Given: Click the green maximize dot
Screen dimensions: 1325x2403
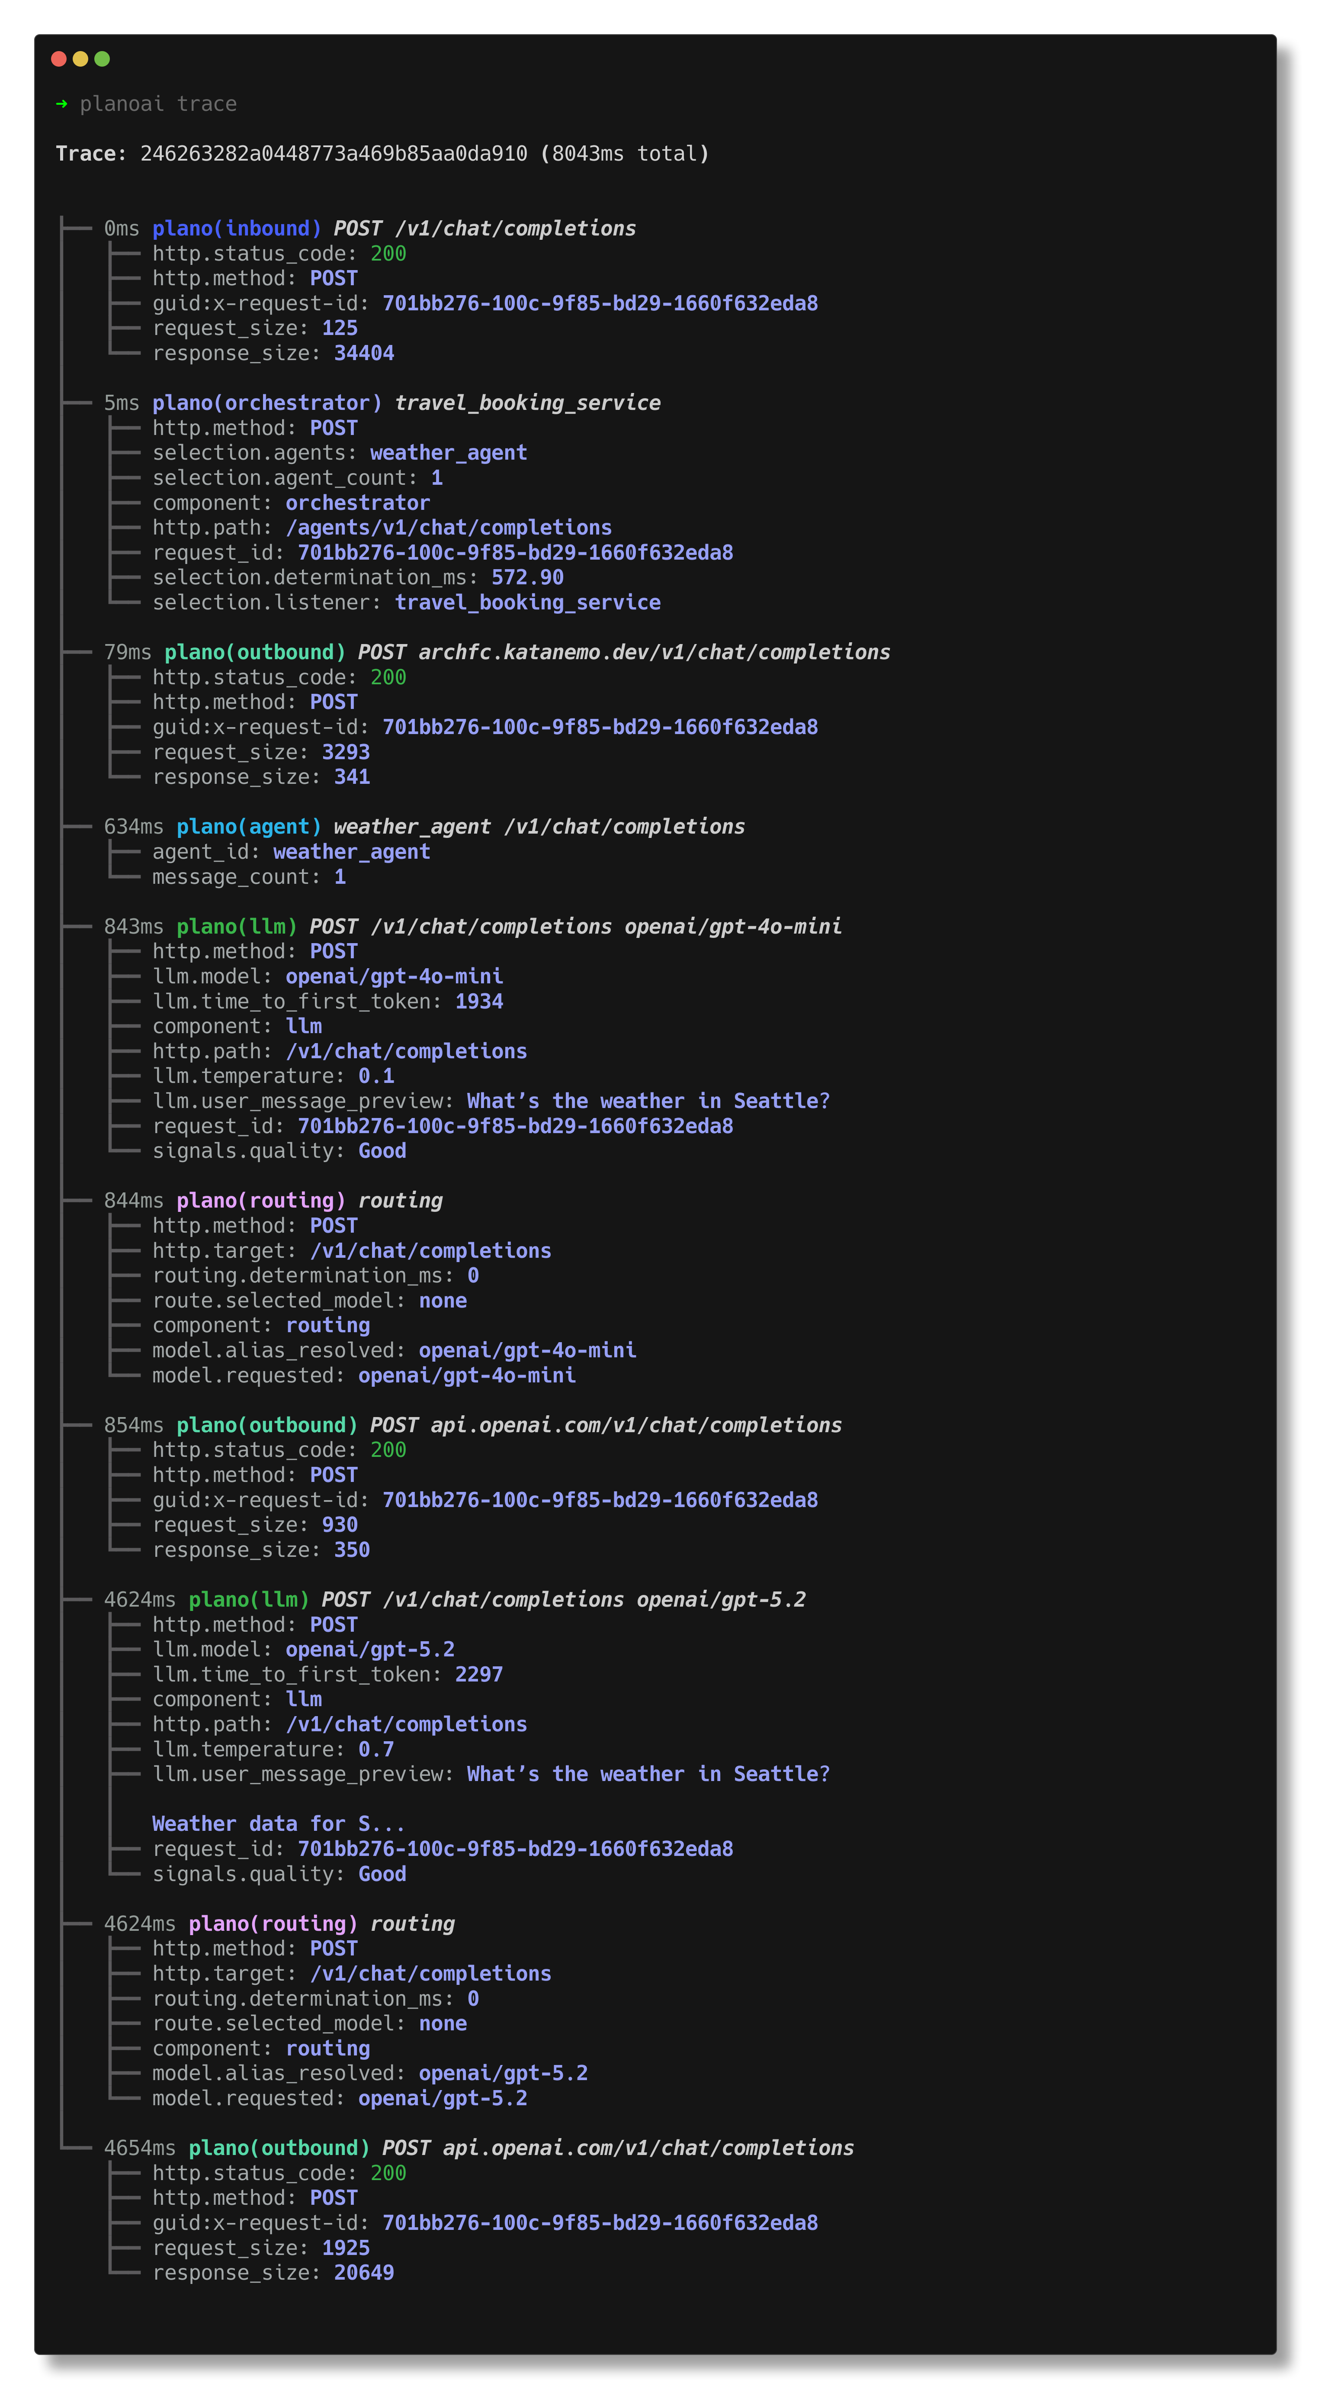Looking at the screenshot, I should pyautogui.click(x=103, y=59).
